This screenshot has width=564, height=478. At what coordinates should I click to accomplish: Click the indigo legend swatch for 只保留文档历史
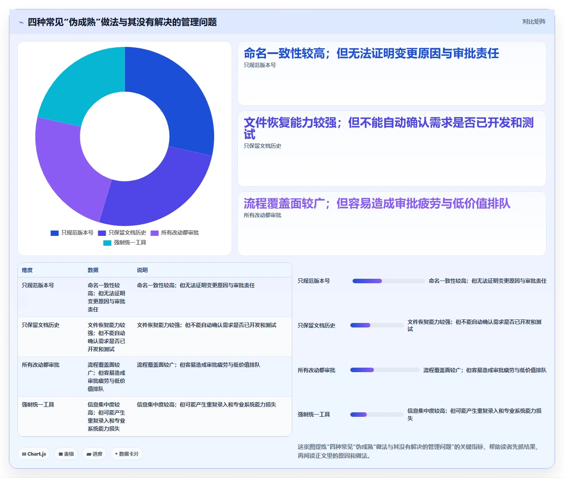point(102,233)
